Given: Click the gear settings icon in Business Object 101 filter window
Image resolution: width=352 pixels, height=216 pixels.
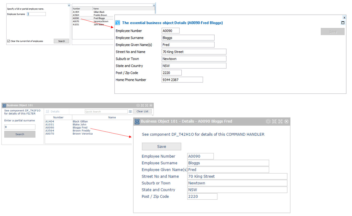Looking at the screenshot, I should [138, 105].
